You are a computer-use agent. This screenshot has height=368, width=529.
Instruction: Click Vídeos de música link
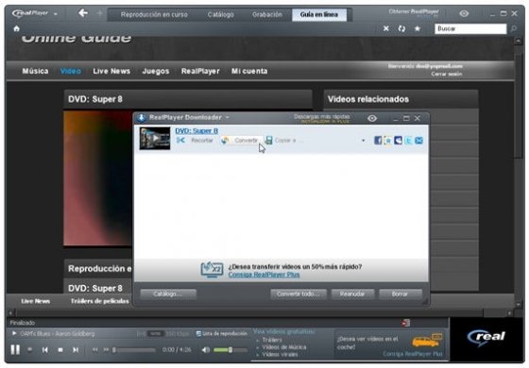point(284,347)
